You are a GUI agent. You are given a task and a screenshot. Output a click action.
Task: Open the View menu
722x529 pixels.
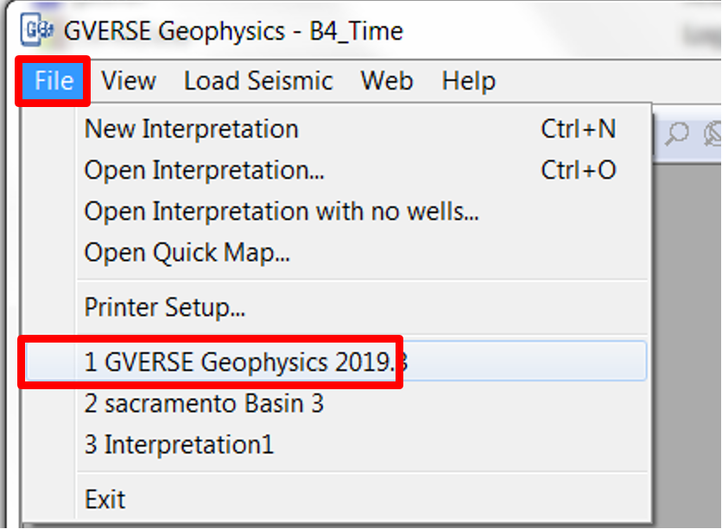pyautogui.click(x=129, y=81)
